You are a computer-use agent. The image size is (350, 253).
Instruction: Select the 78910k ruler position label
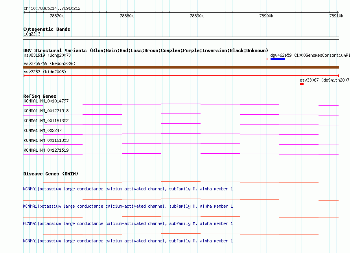pos(336,16)
